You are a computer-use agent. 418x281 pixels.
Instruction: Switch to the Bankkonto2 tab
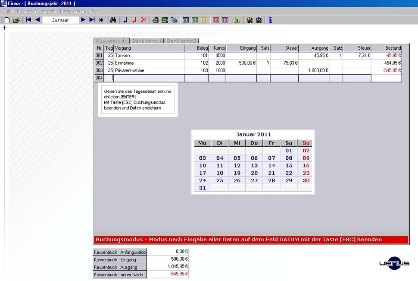[x=182, y=41]
